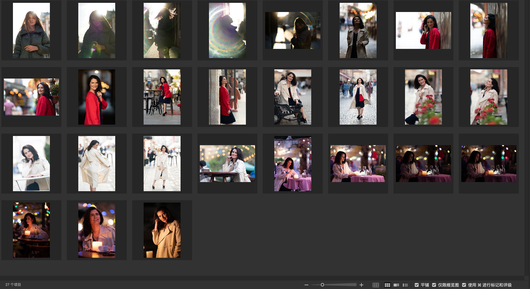Viewport: 530px width, 289px height.
Task: Select landscape photo of woman at wooden table
Action: click(227, 163)
